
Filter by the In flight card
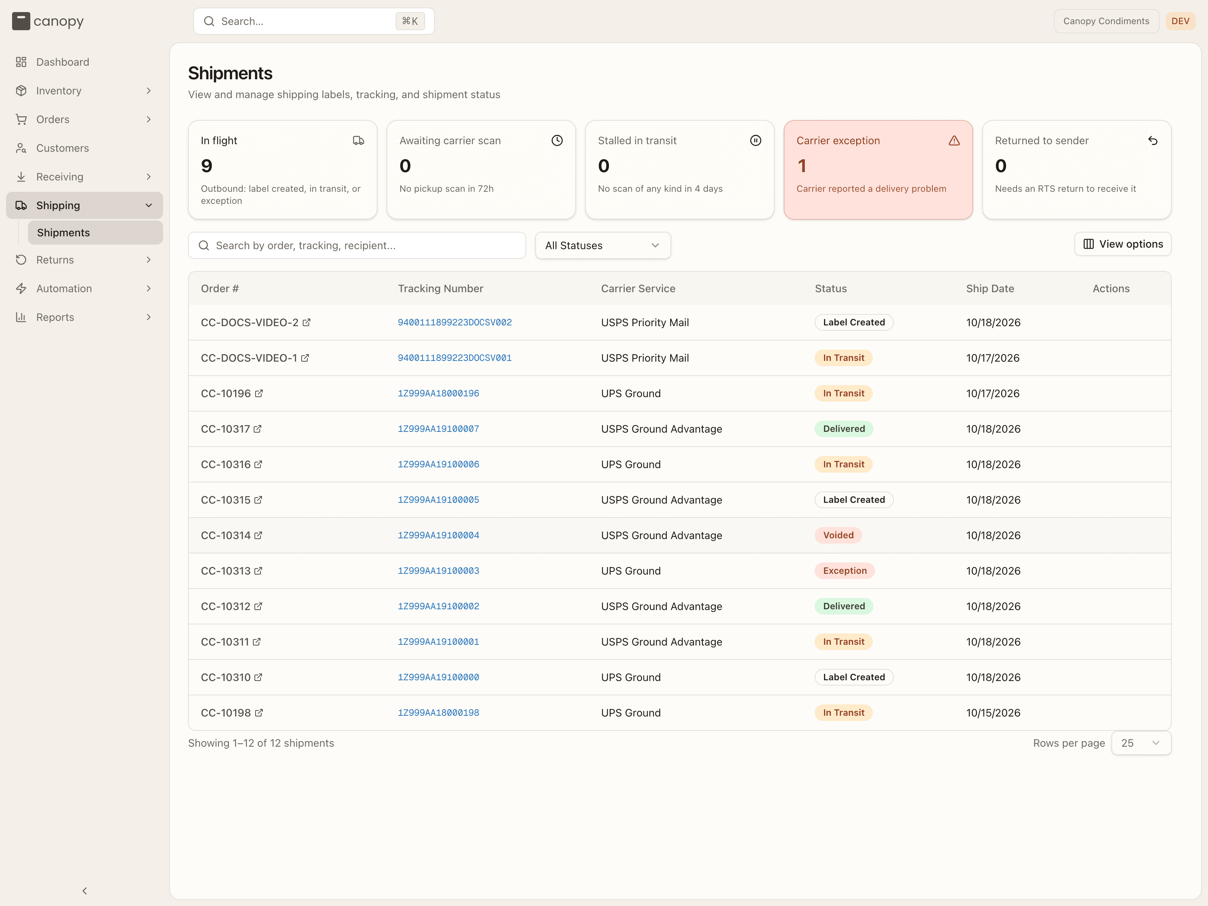(282, 170)
